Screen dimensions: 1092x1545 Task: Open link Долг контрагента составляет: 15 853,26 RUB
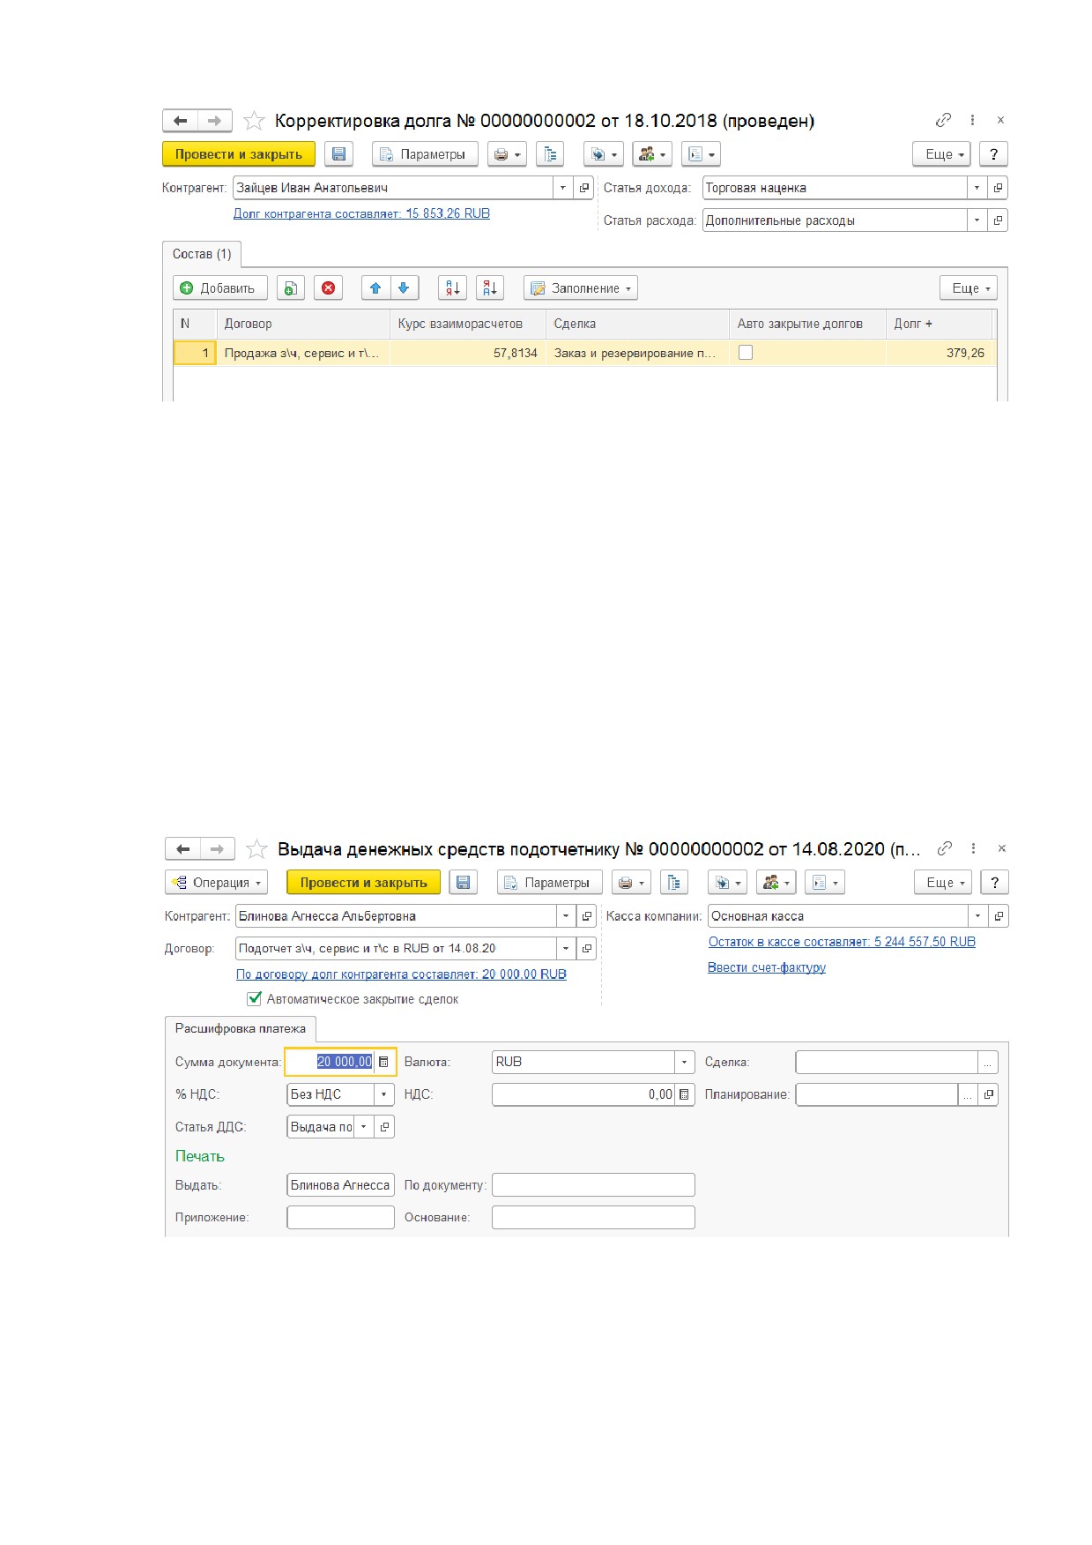pyautogui.click(x=361, y=213)
